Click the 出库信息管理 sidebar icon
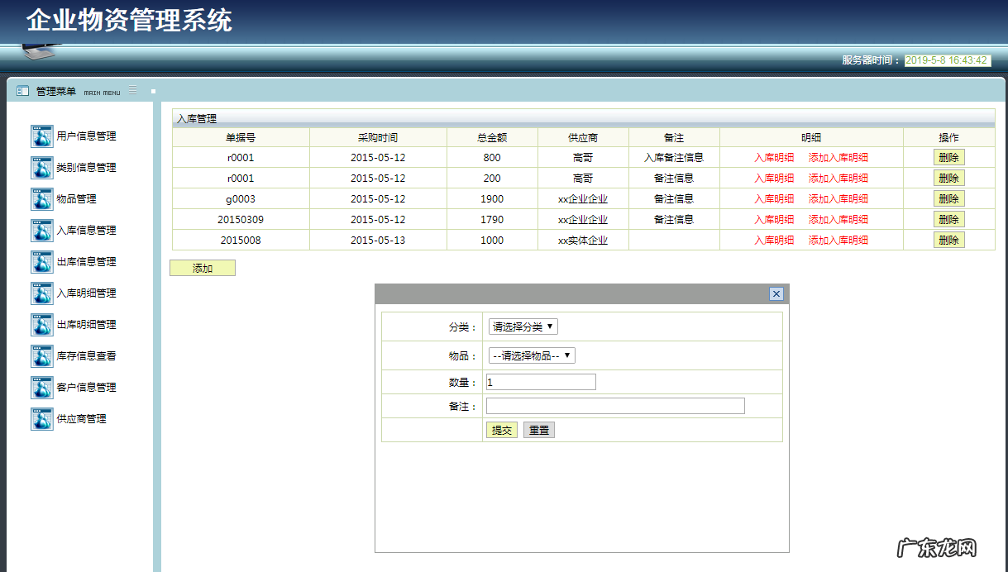 [x=41, y=261]
